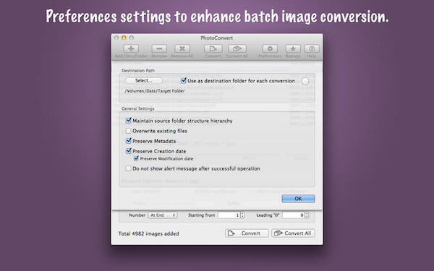Viewport: 434px width, 271px height.
Task: Click the Ratings star icon
Action: point(293,48)
